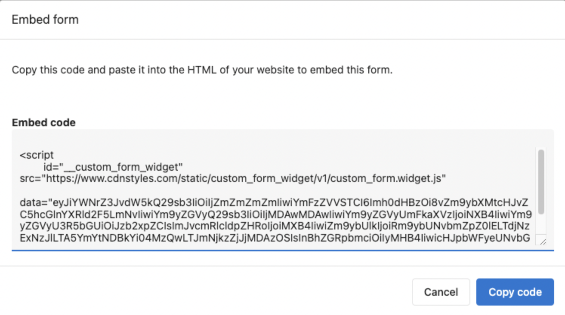Click the code line starting with yZGVyU3
565x315 pixels.
(x=275, y=226)
